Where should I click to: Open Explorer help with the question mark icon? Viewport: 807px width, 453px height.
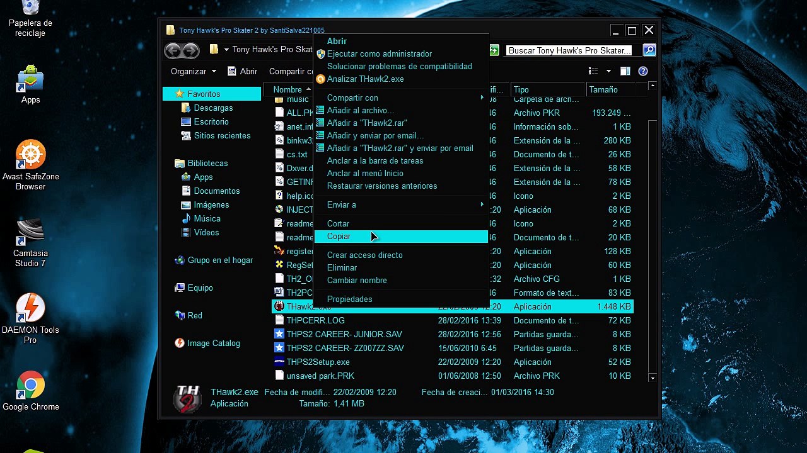point(643,71)
